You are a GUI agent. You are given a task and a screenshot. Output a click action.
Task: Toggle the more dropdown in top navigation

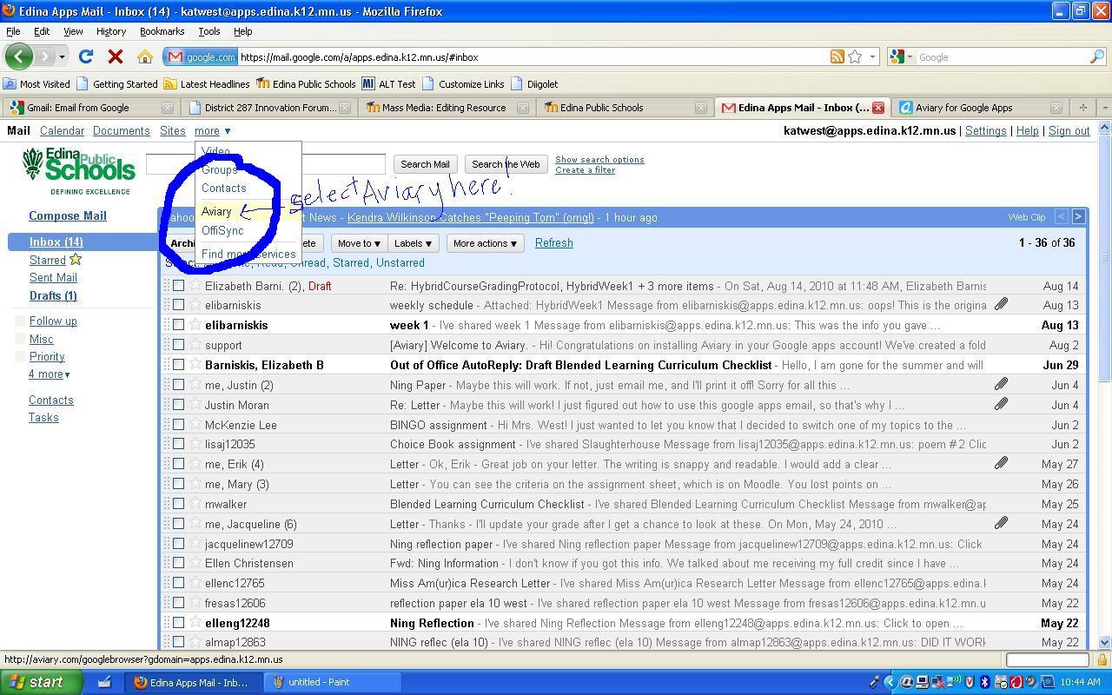[212, 131]
